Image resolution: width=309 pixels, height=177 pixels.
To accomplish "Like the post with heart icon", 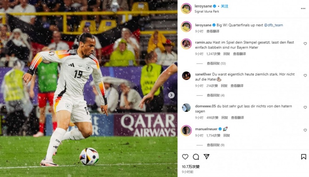I will (185, 157).
